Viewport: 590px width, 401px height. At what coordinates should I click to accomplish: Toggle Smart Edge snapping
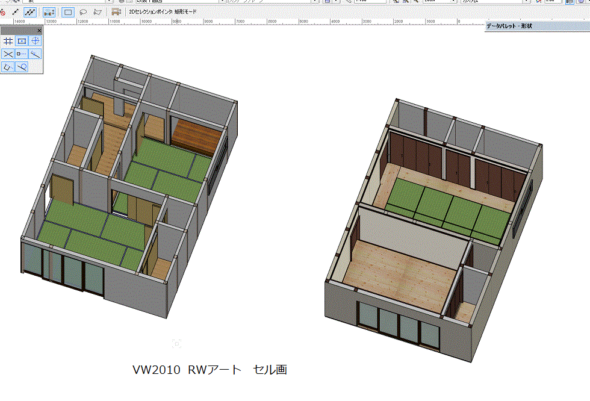pyautogui.click(x=36, y=54)
